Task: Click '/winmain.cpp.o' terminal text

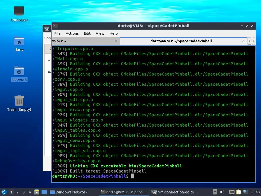Action: [70, 69]
